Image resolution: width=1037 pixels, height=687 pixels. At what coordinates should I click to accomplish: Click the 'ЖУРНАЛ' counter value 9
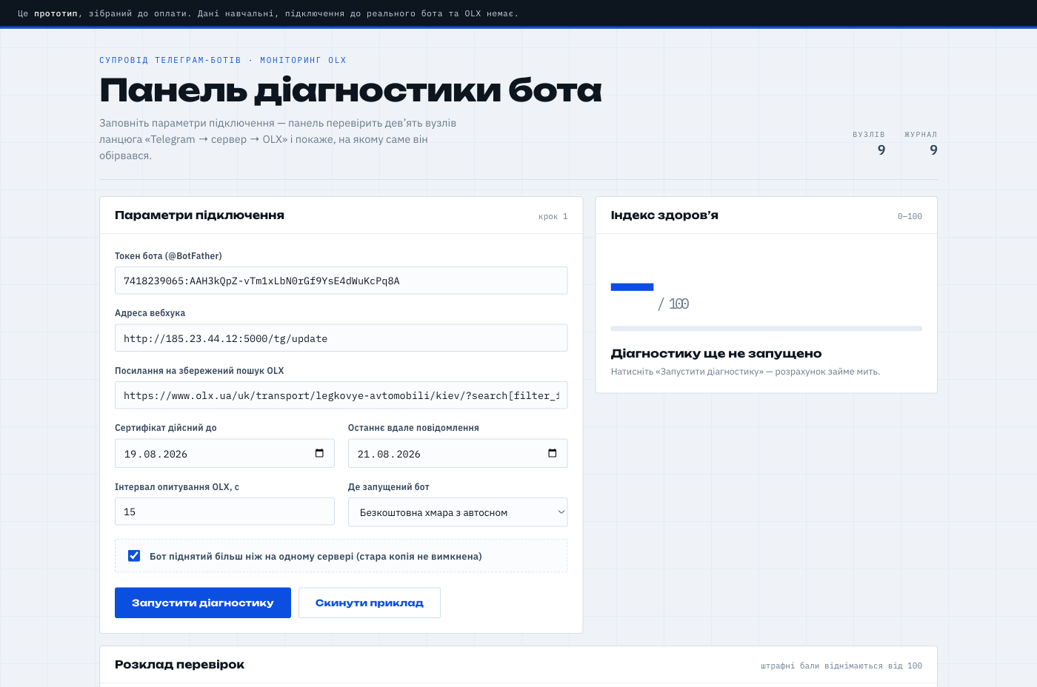click(933, 150)
